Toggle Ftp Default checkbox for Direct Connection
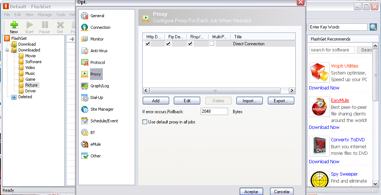 (x=168, y=44)
